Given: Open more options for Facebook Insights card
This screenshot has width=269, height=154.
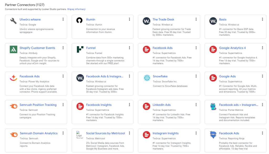Looking at the screenshot, I should 130,105.
